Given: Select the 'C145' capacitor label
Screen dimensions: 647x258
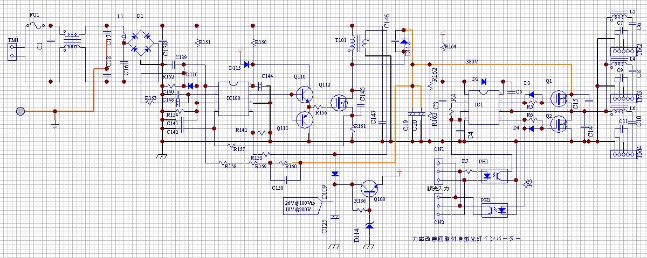Looking at the screenshot, I should tap(362, 94).
